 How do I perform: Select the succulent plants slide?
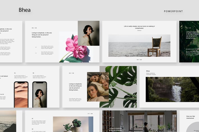coord(62,121)
